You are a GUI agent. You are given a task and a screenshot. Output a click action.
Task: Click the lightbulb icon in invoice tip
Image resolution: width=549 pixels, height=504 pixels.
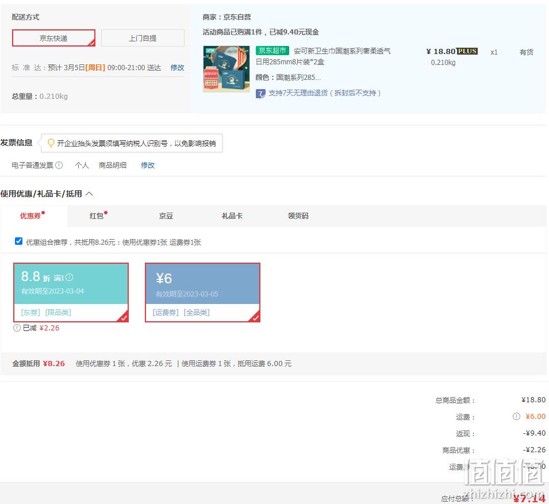click(51, 143)
